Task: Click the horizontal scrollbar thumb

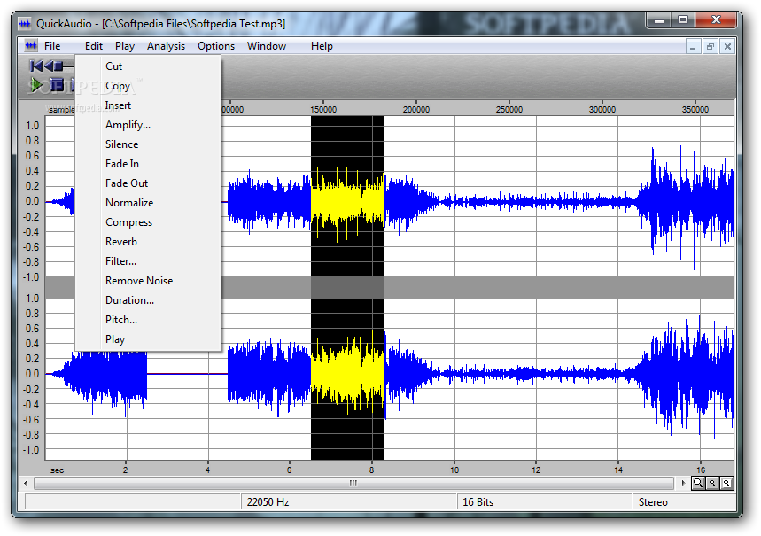Action: pos(353,483)
